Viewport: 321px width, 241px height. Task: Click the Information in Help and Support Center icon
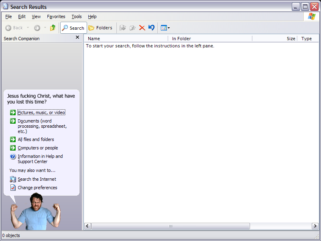tap(13, 157)
